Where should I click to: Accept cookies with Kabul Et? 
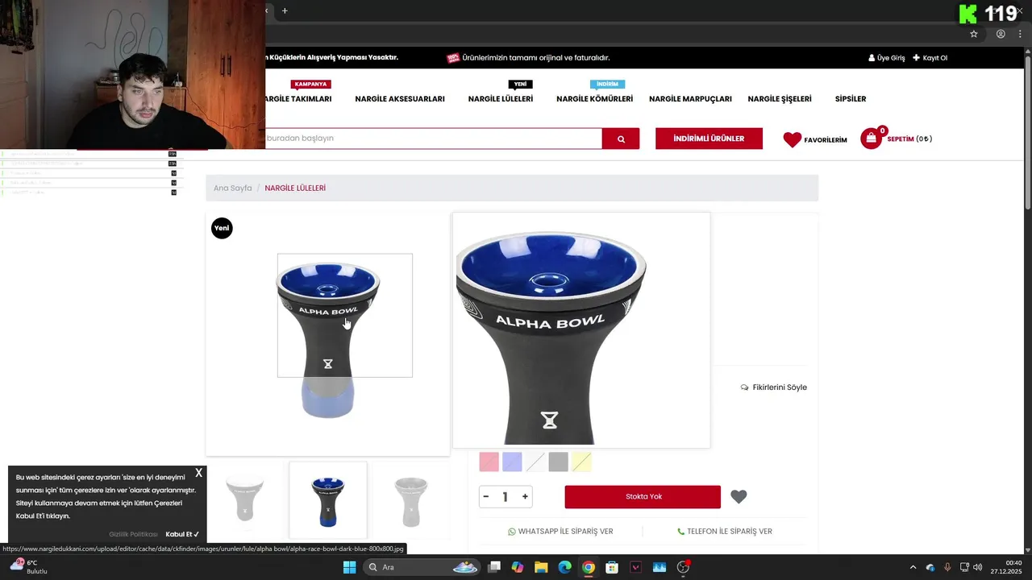click(182, 534)
